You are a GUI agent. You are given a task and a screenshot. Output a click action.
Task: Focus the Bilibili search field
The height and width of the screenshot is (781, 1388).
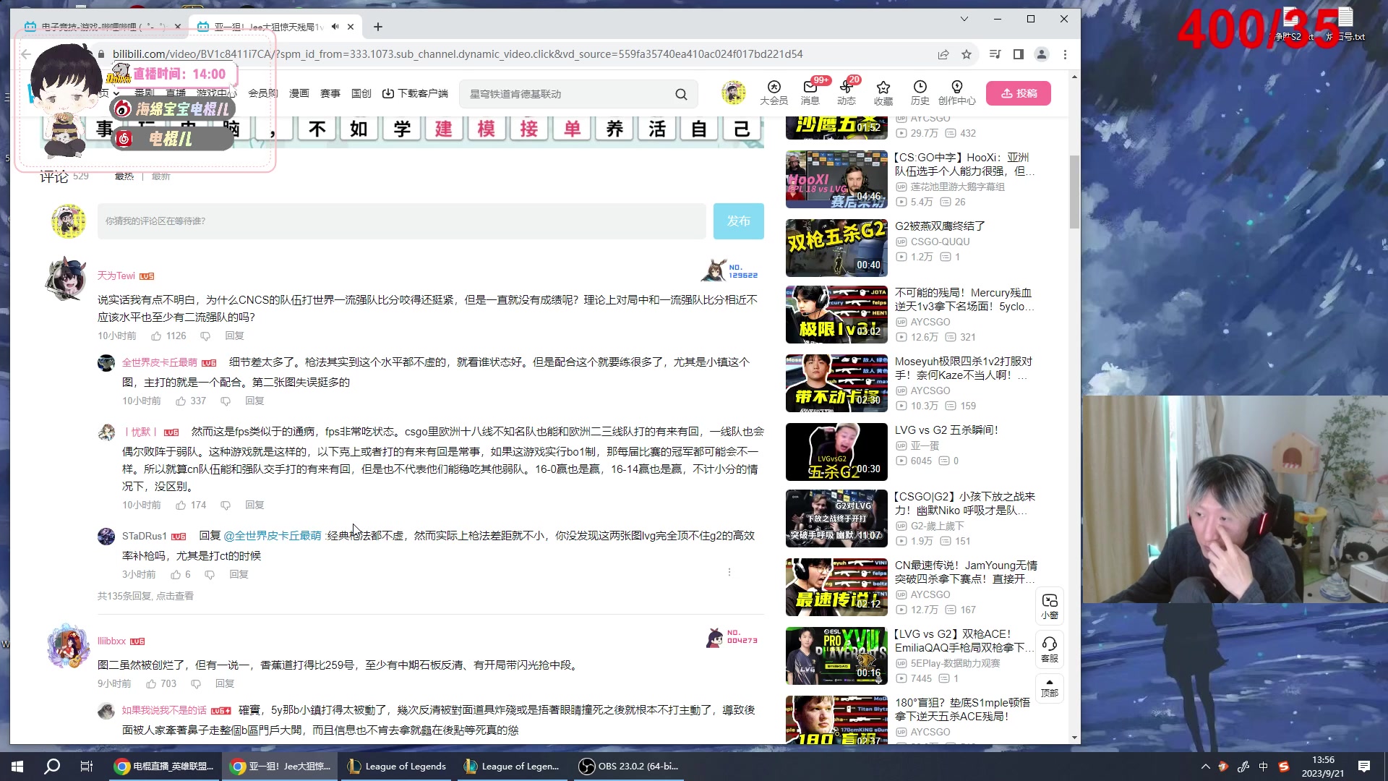pyautogui.click(x=567, y=94)
